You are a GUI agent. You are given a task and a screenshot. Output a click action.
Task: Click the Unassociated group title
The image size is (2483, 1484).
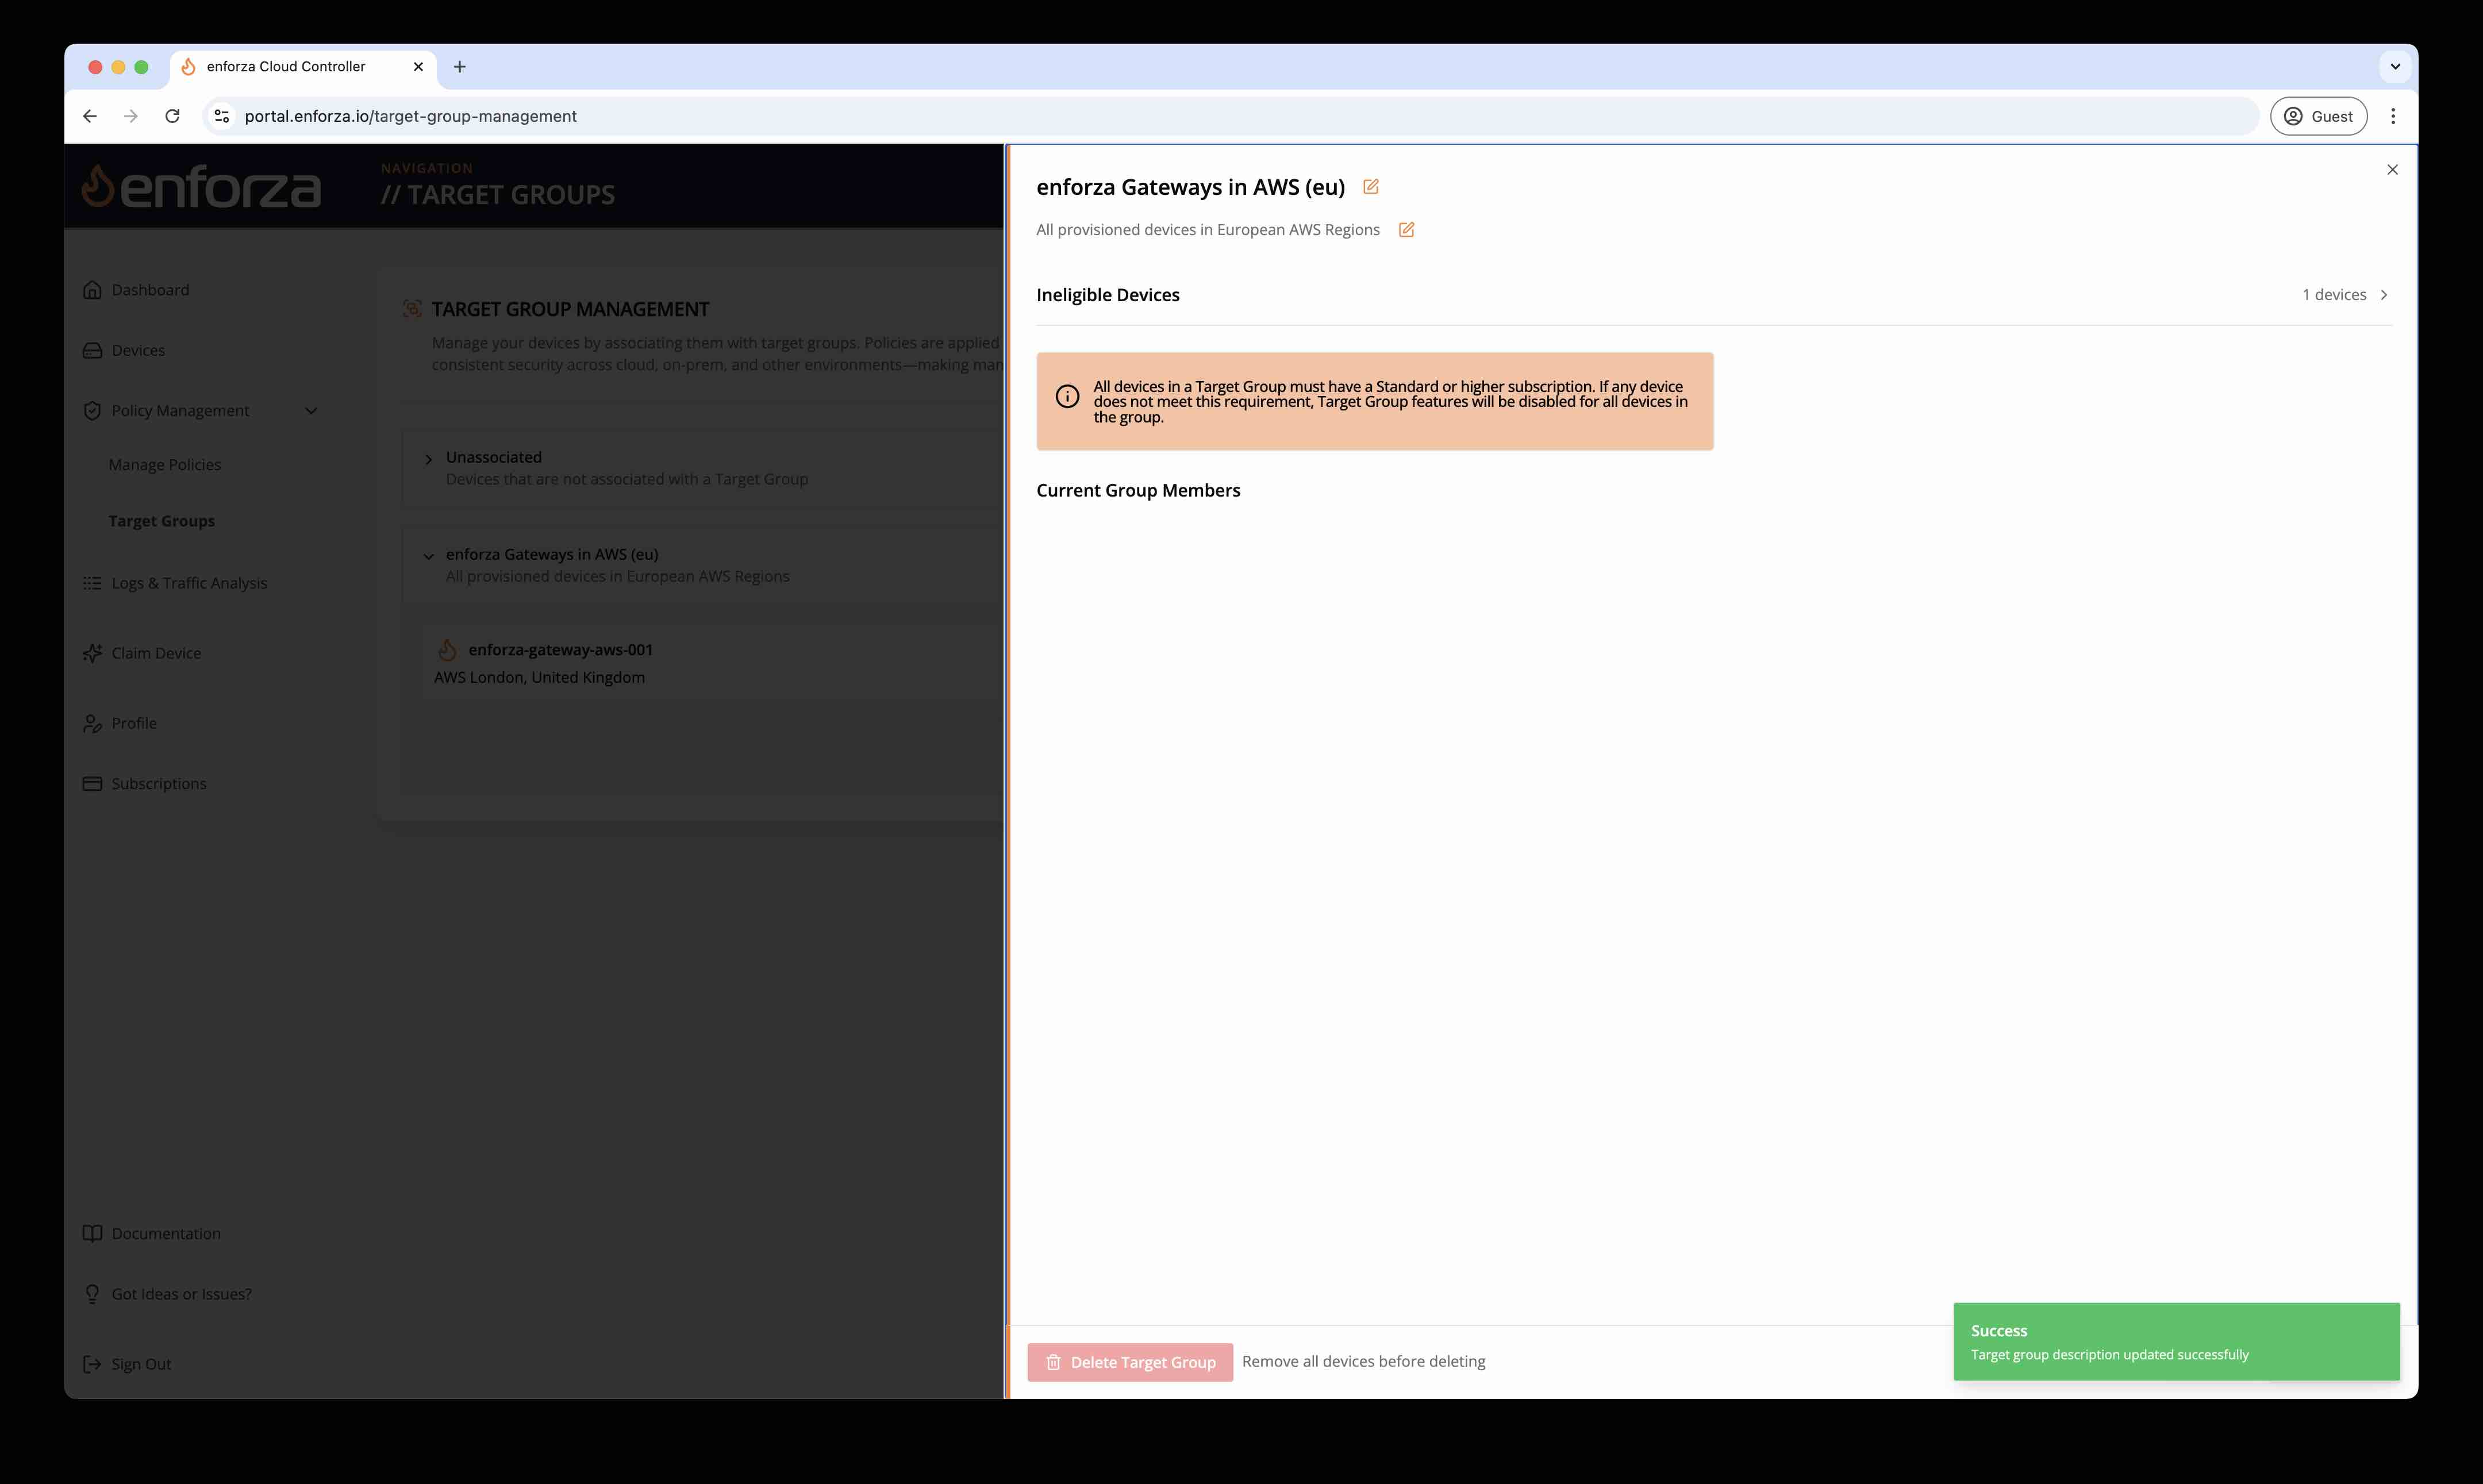click(x=494, y=457)
